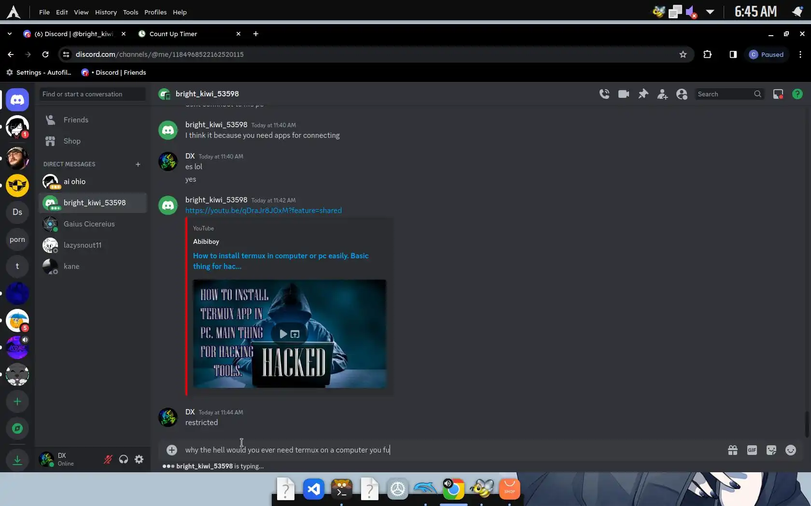Image resolution: width=811 pixels, height=506 pixels.
Task: Open the Abibiboy channel link
Action: click(206, 242)
